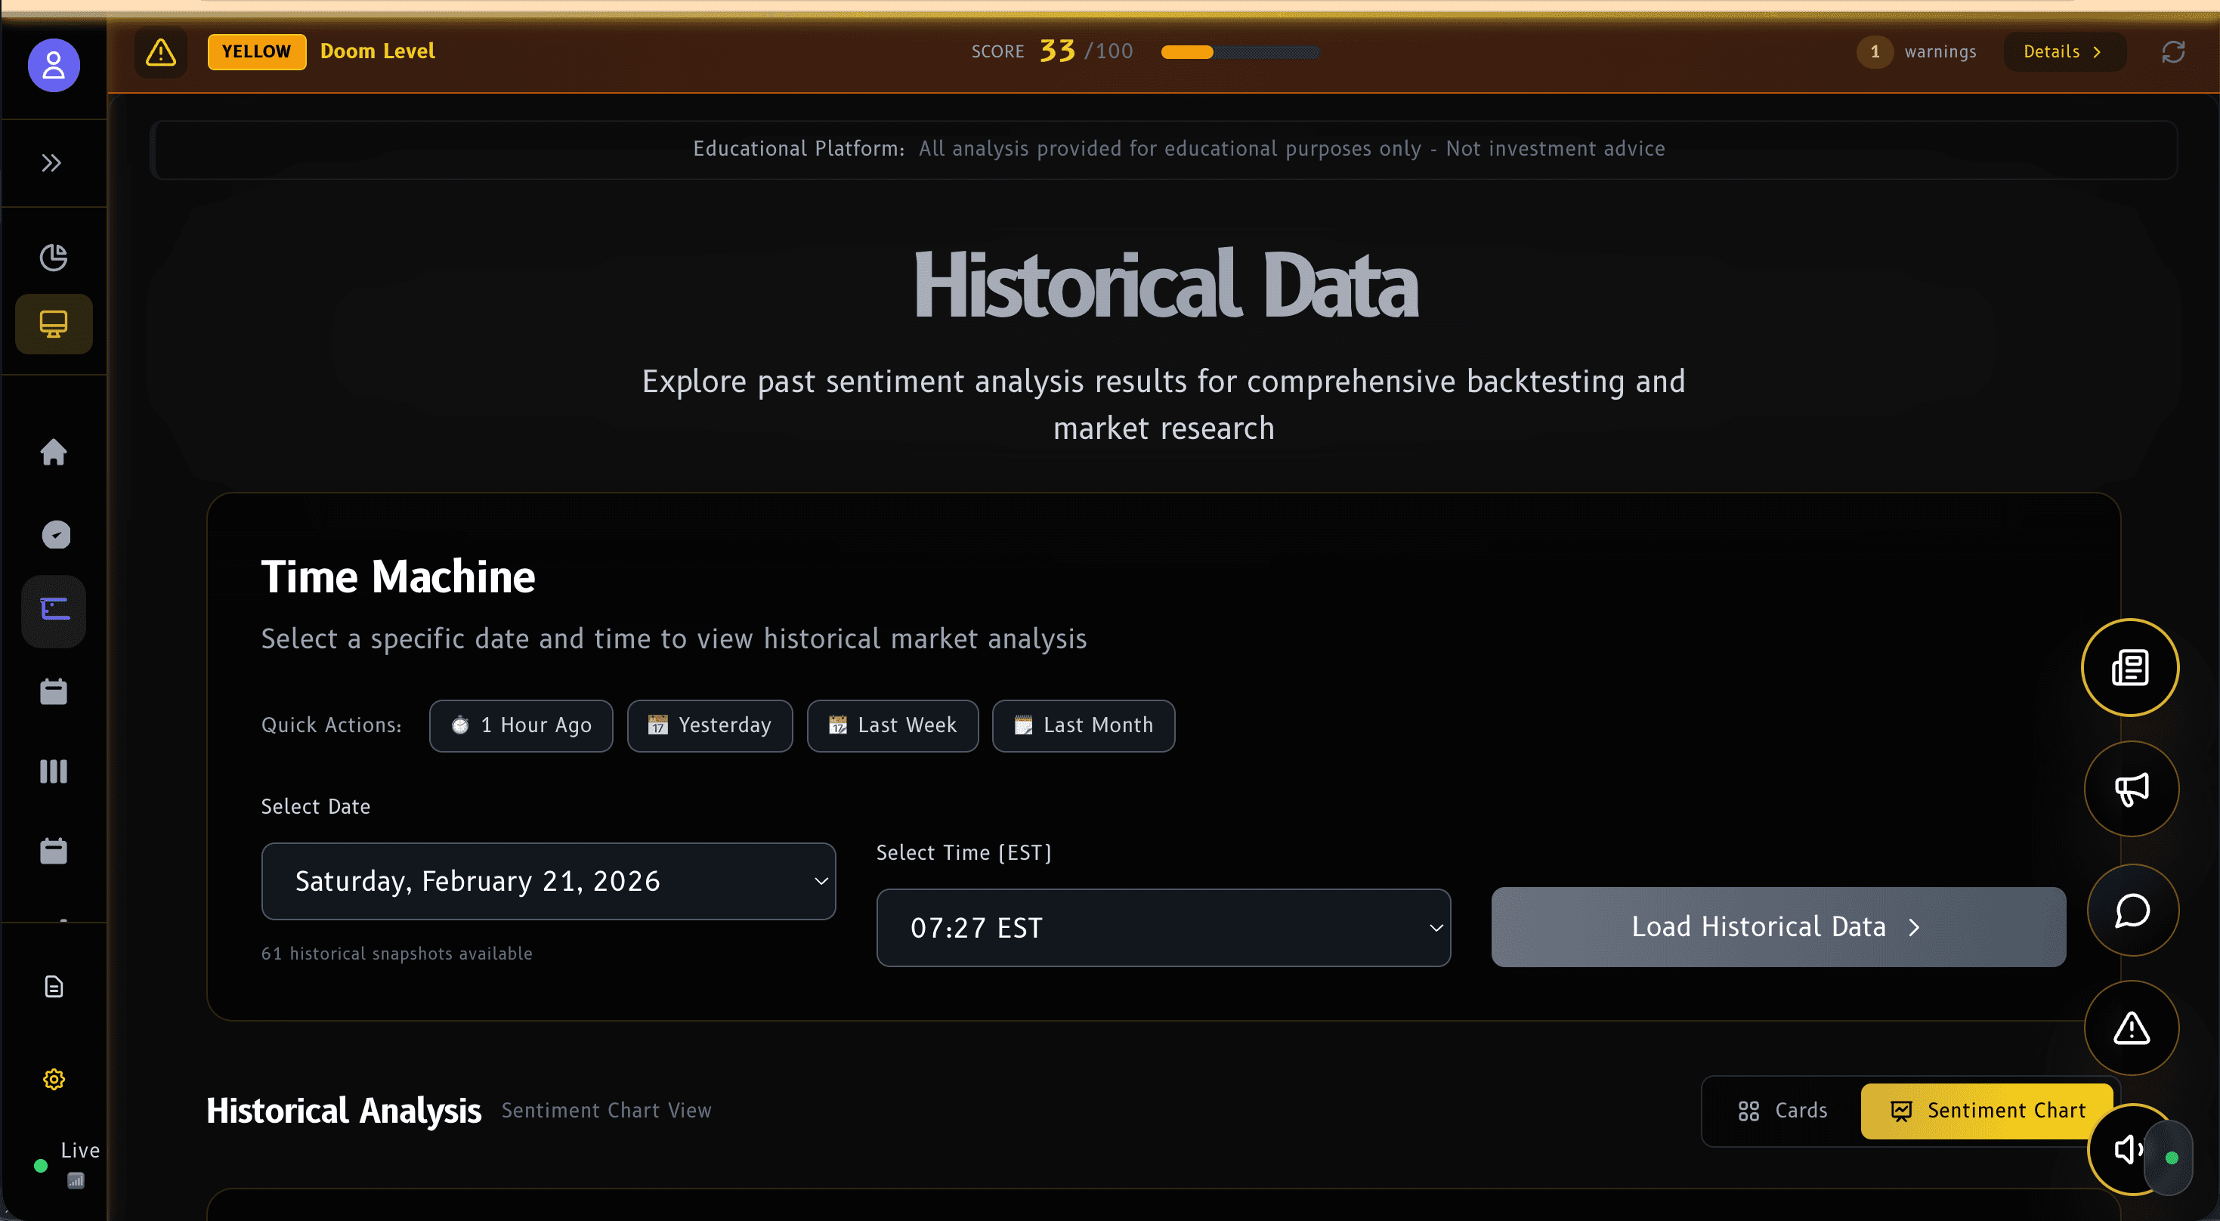The height and width of the screenshot is (1221, 2220).
Task: Select the pie chart analytics icon in sidebar
Action: (x=54, y=257)
